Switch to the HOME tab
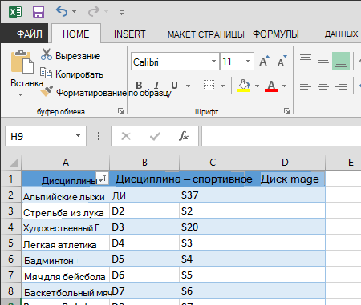 click(x=76, y=34)
